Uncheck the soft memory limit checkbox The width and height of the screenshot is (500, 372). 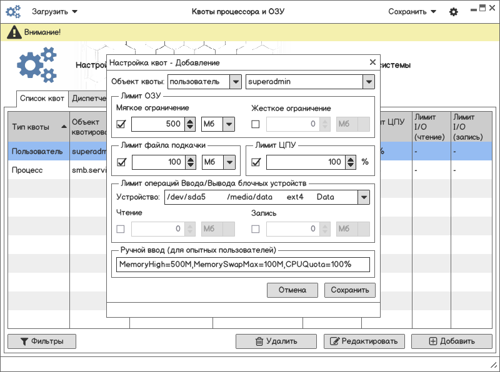(121, 125)
